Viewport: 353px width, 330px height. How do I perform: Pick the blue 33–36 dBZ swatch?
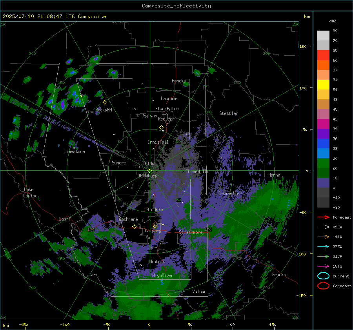click(323, 144)
